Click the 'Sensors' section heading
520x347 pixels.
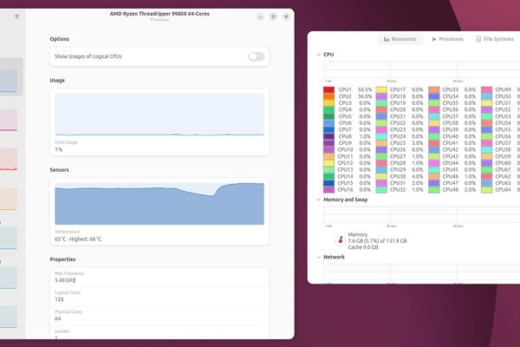point(59,170)
